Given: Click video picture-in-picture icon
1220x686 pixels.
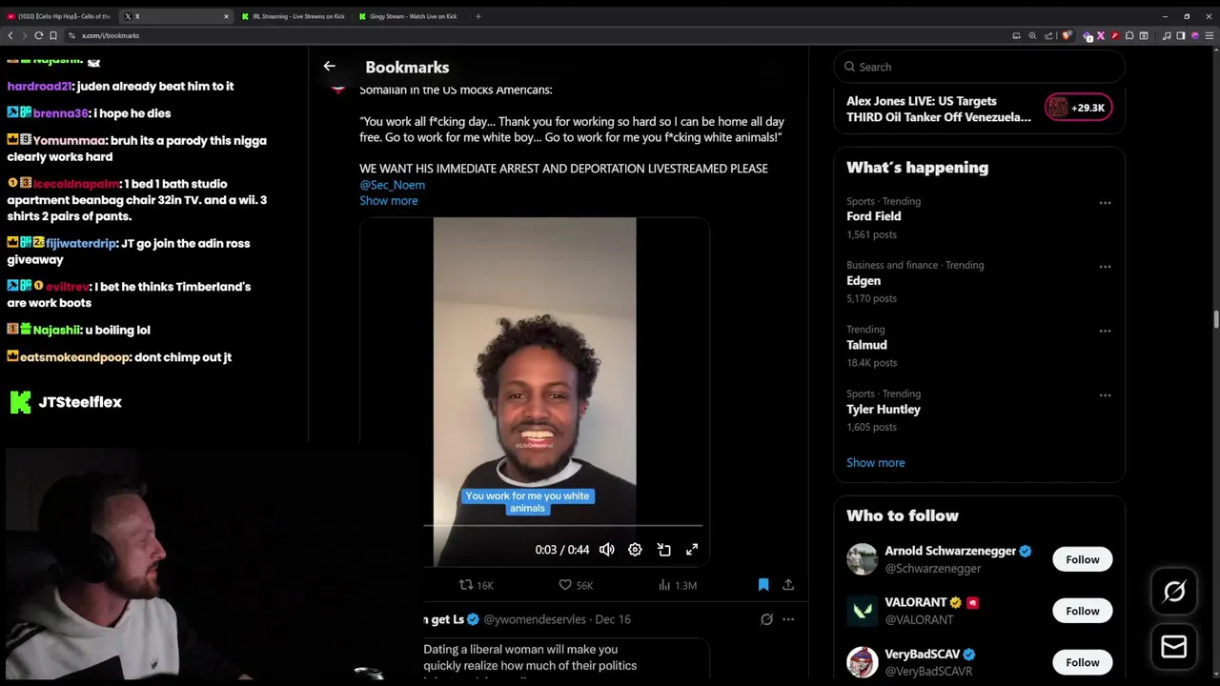Looking at the screenshot, I should tap(664, 550).
